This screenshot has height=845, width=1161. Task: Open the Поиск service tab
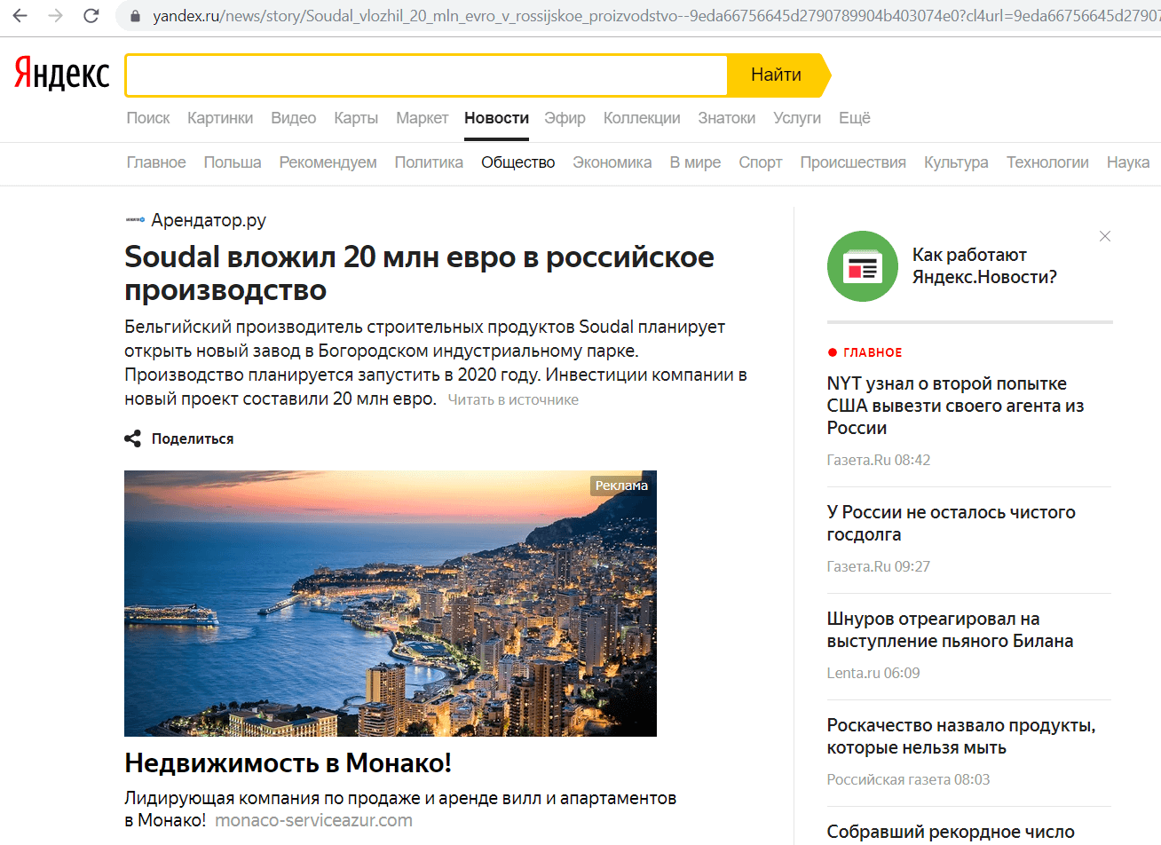[x=148, y=118]
